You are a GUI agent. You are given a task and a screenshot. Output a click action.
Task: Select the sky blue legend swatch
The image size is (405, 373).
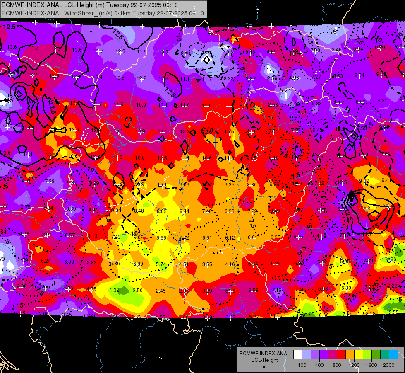393,355
